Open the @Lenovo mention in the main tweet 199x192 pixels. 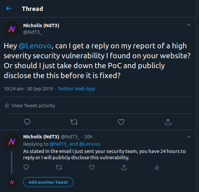click(35, 46)
